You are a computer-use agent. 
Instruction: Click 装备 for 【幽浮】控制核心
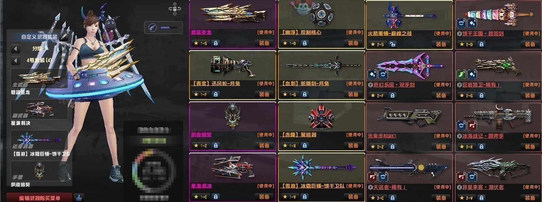coord(353,43)
